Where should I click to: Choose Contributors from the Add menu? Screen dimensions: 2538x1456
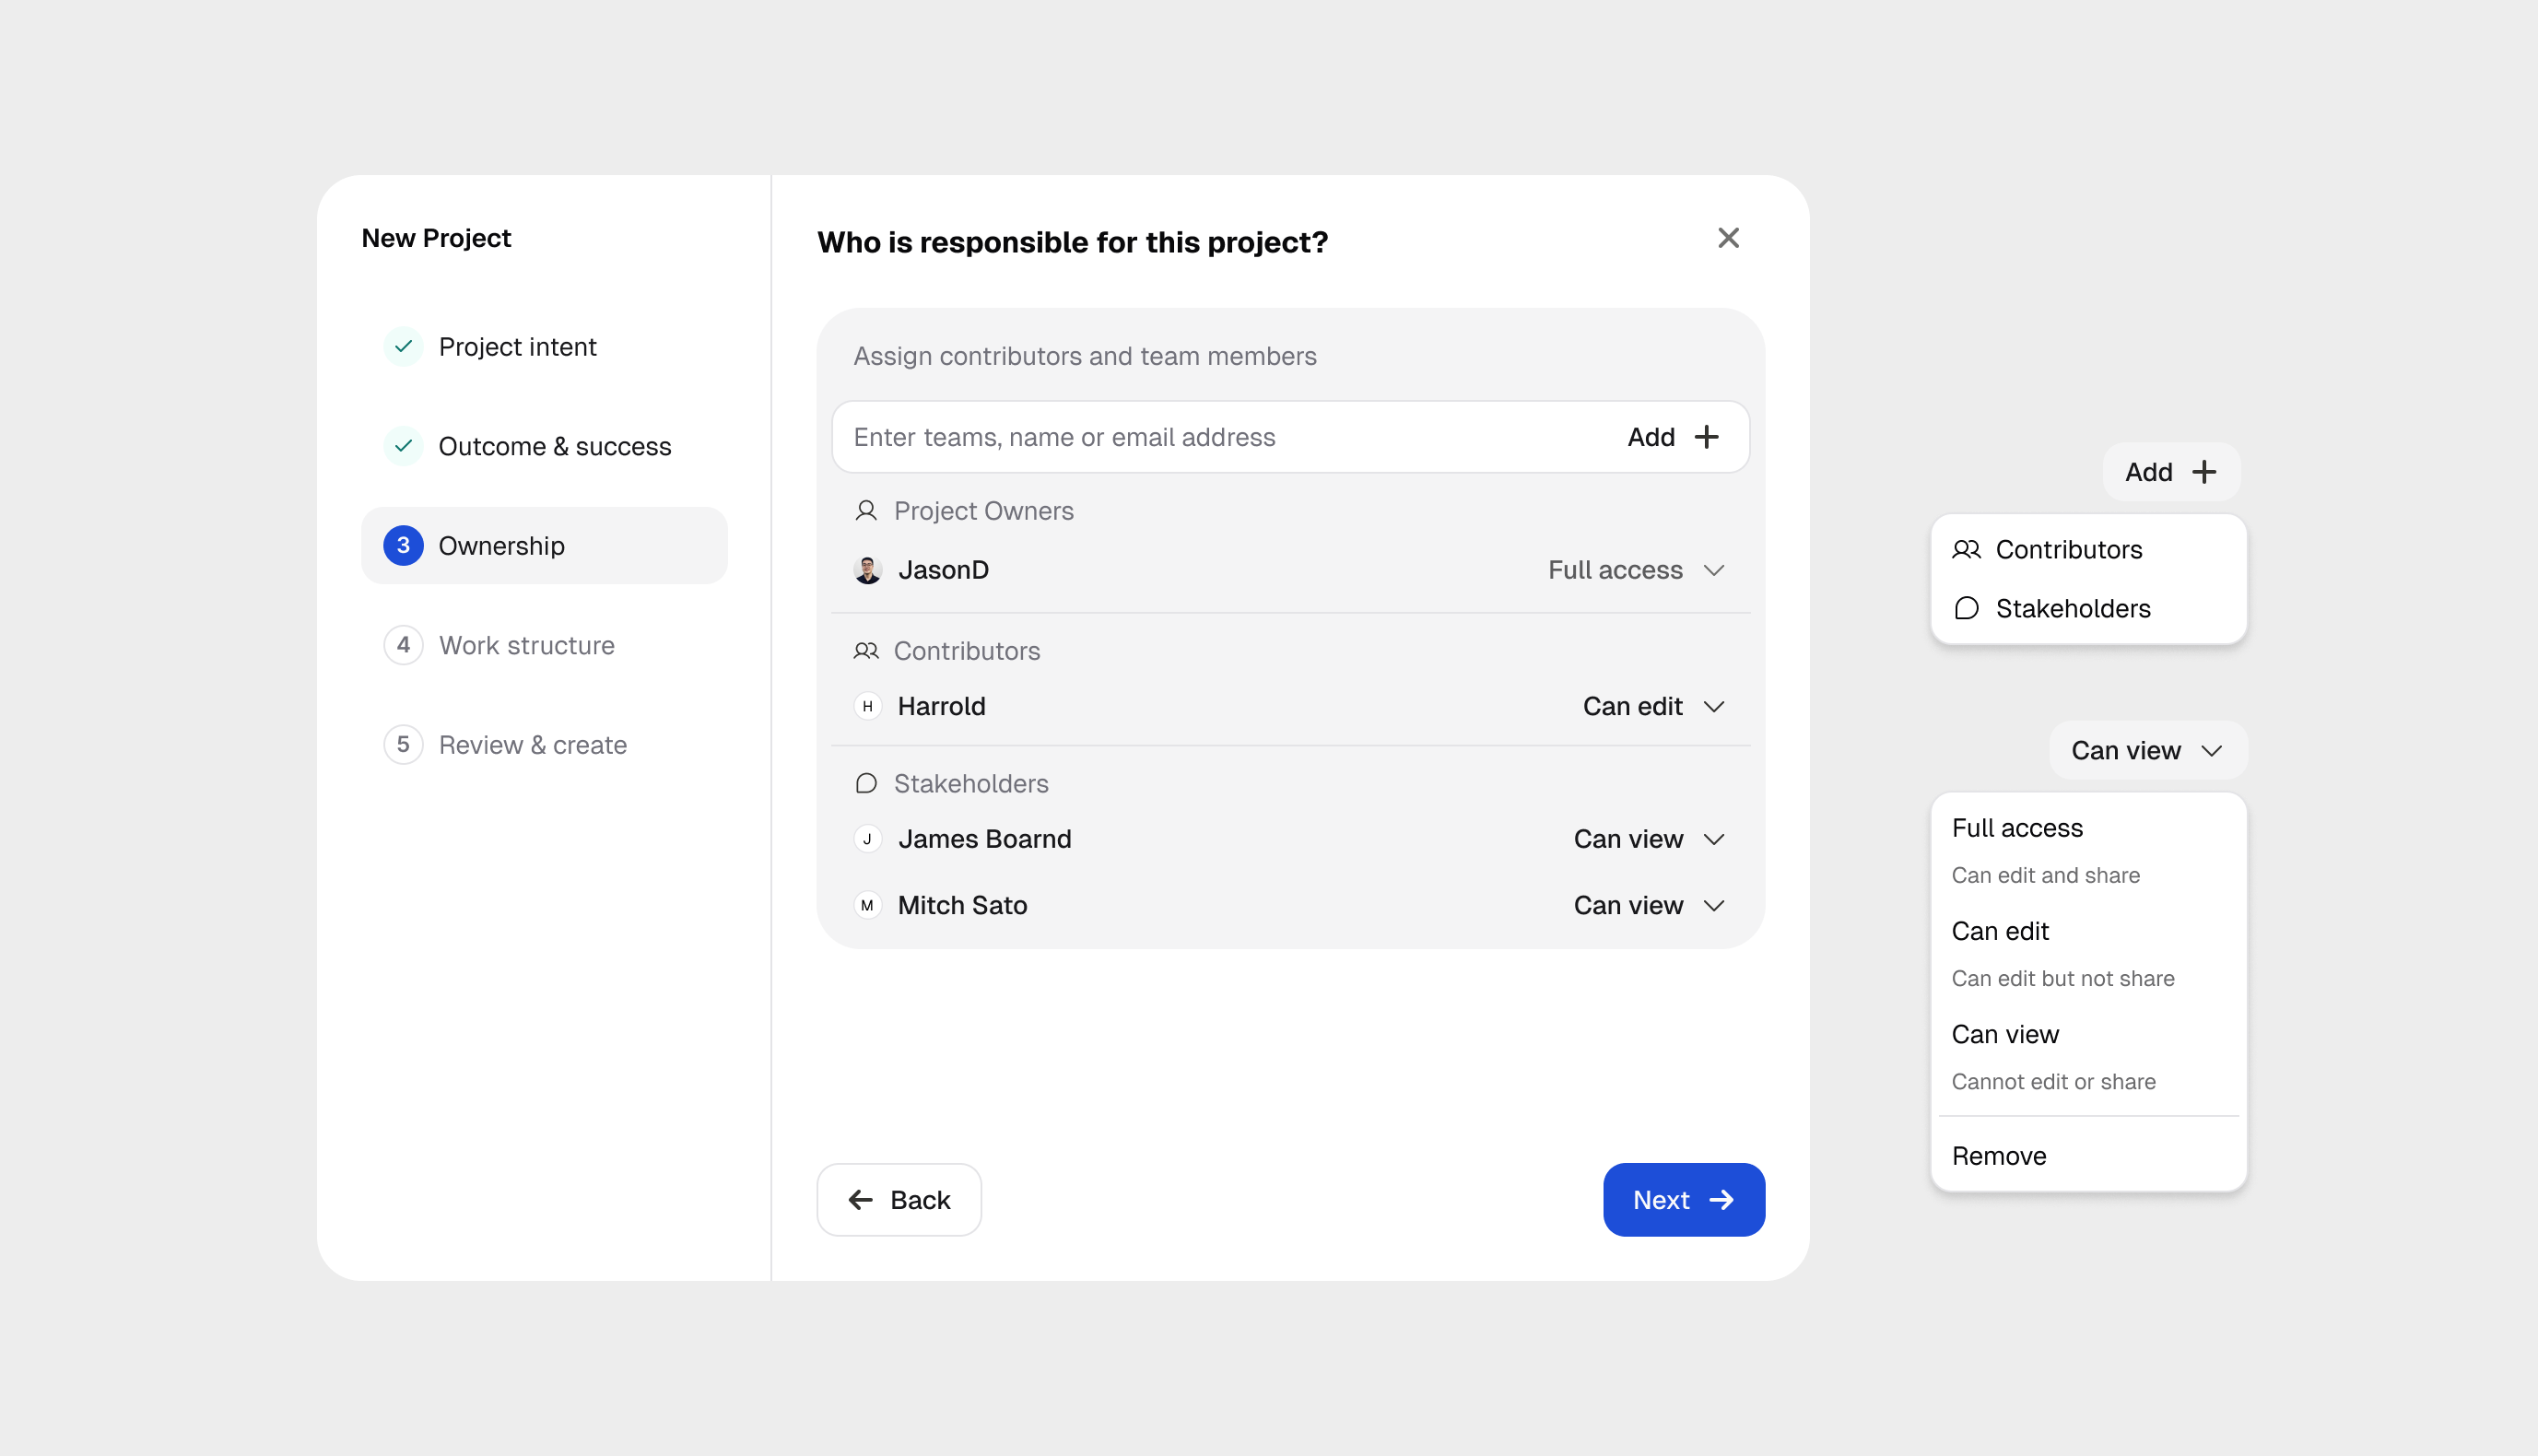2088,549
